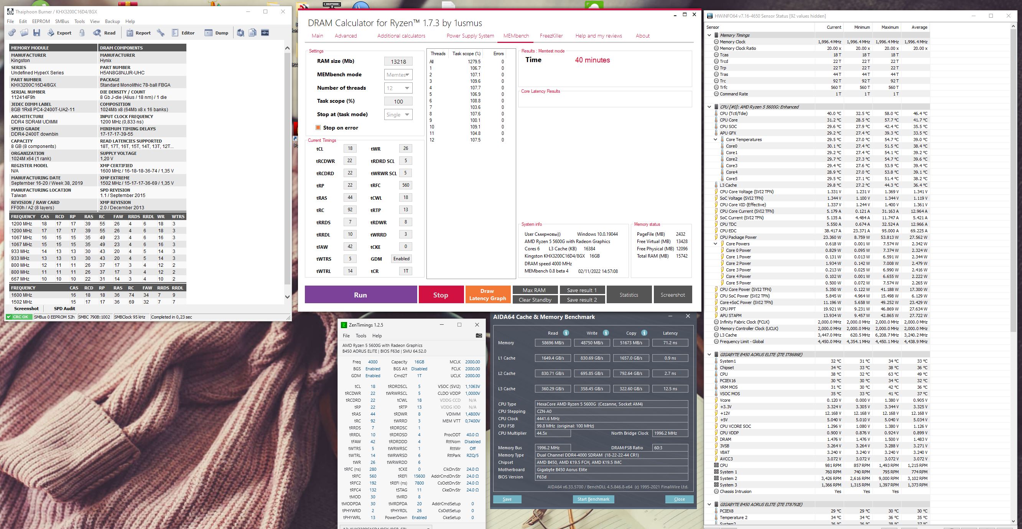Click the ZenTimings camera screenshot icon
1022x529 pixels.
pos(479,335)
